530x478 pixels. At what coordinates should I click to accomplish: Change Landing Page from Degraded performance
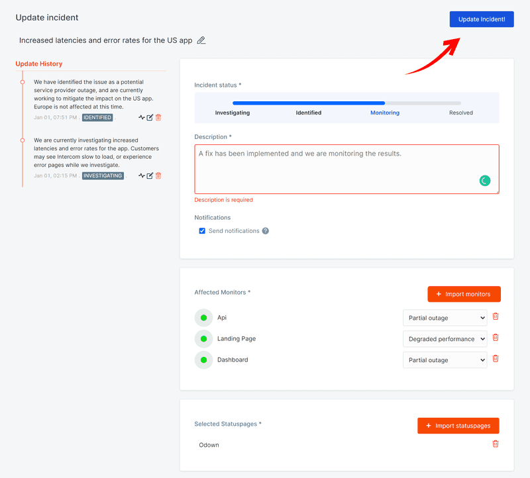445,339
